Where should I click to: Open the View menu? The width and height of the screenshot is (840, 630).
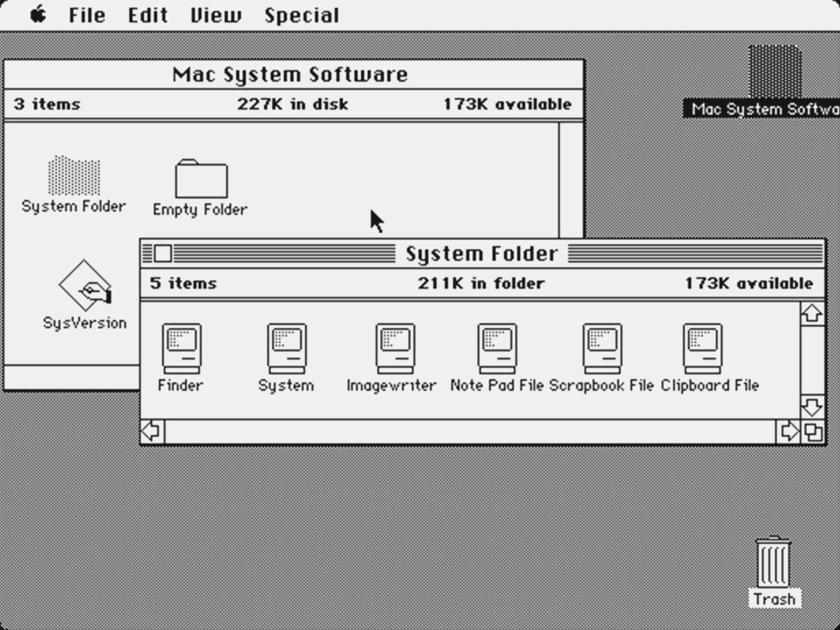(x=215, y=15)
